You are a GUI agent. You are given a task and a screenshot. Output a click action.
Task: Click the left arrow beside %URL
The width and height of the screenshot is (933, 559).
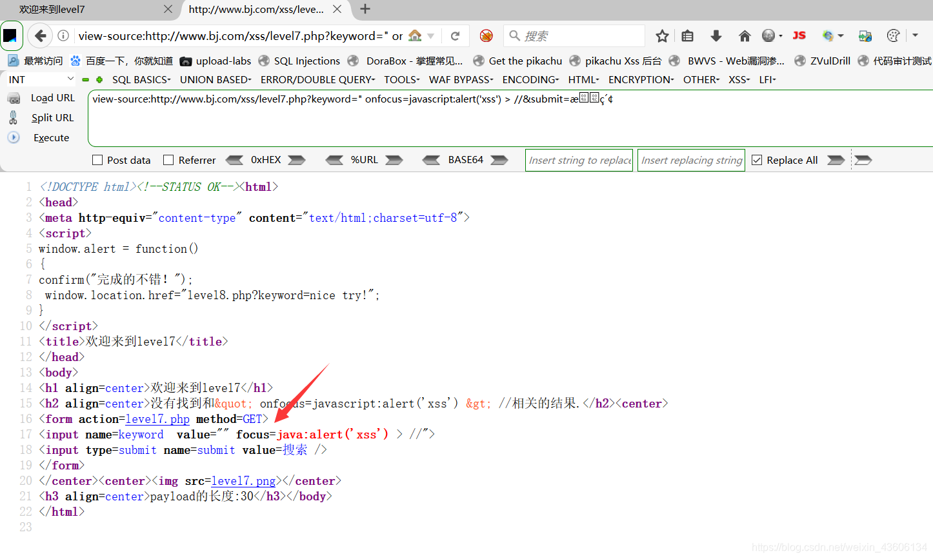coord(334,160)
